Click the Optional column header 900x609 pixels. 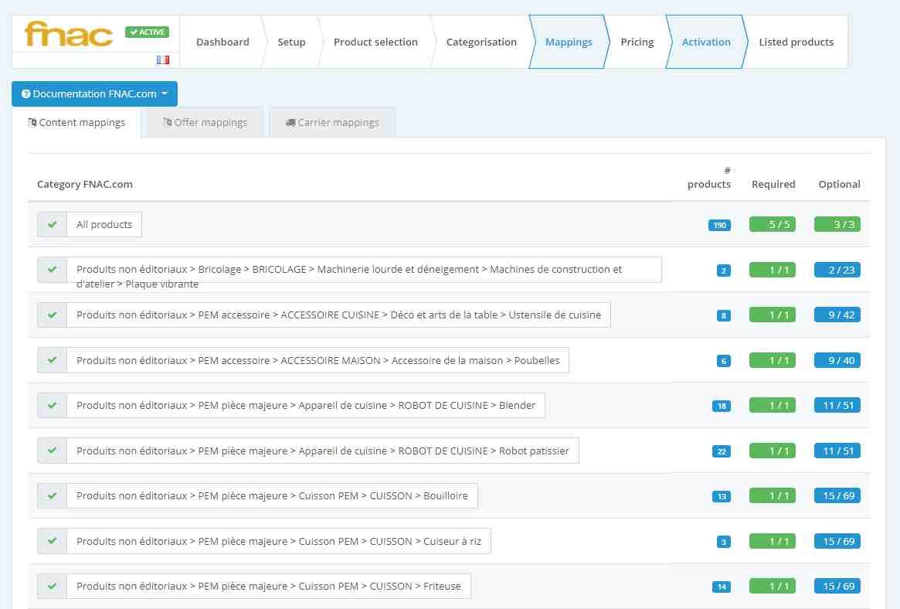tap(839, 184)
